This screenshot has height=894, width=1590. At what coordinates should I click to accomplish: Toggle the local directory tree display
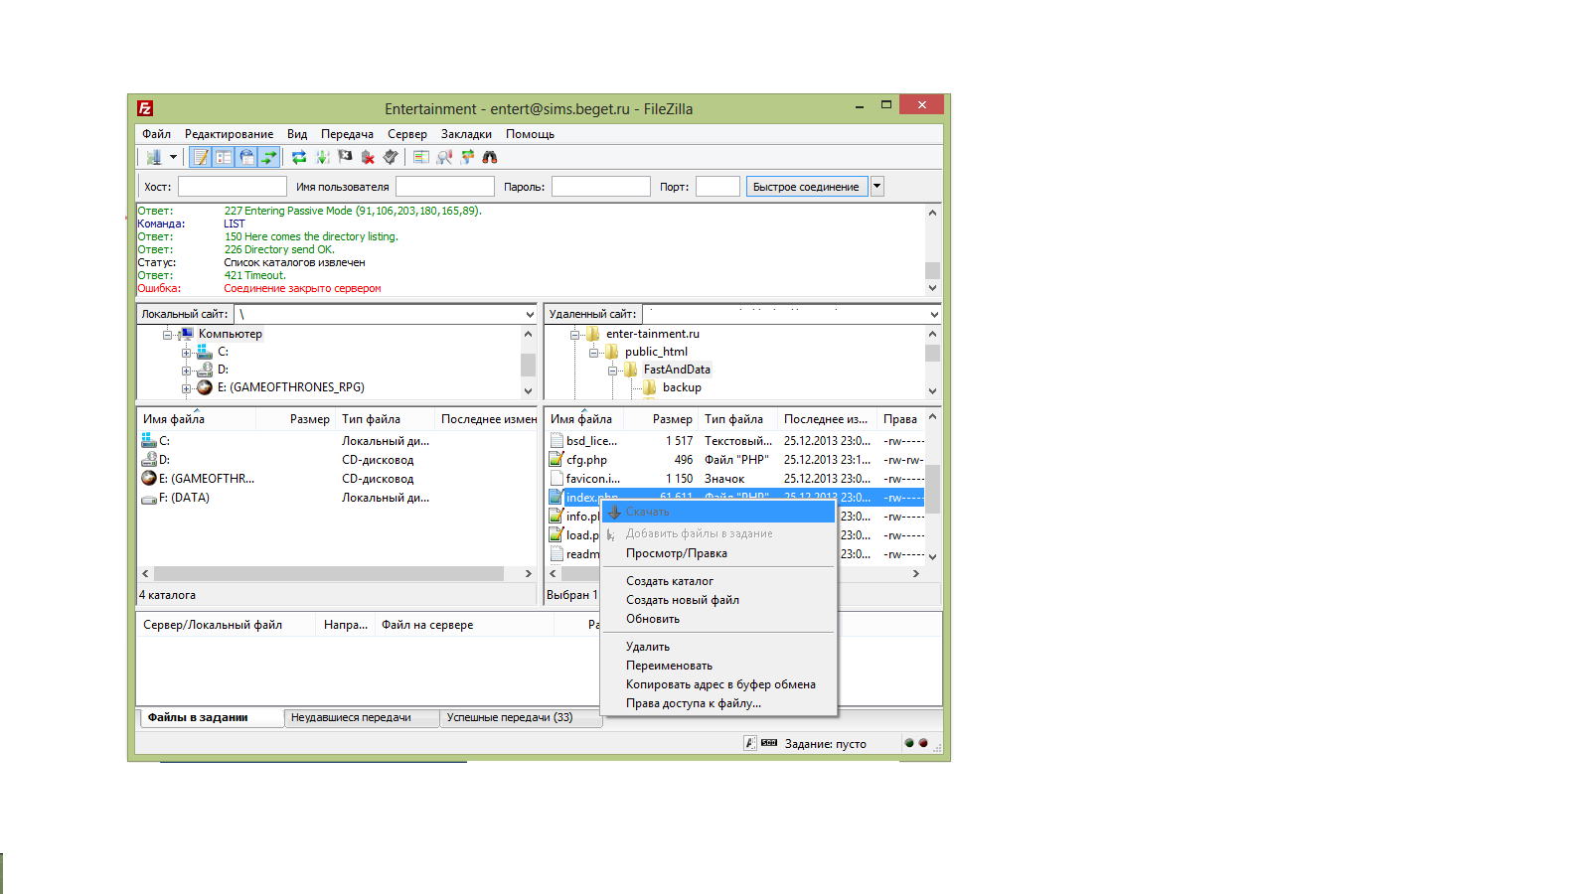[224, 157]
